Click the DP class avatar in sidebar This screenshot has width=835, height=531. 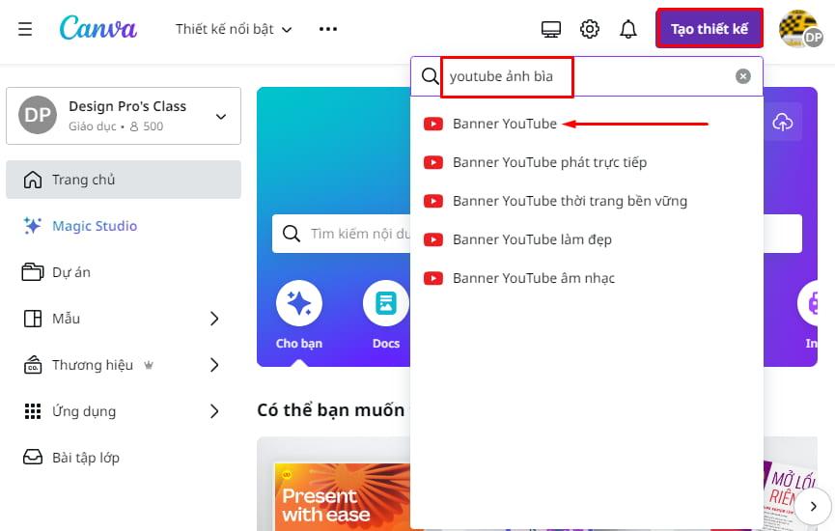(x=38, y=115)
